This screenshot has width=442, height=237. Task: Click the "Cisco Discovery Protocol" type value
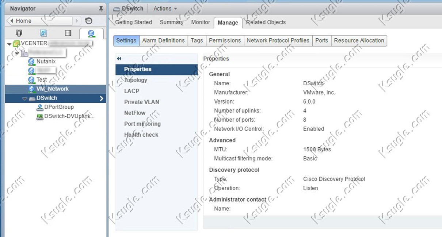pos(334,179)
